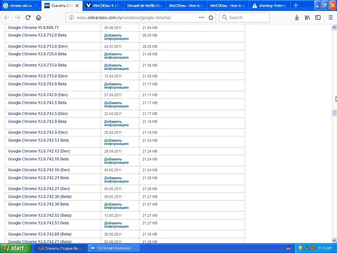Screen dimensions: 337x253
Task: Open Google Chrome 12.0.742.9 Beta link
Action: coord(37,121)
